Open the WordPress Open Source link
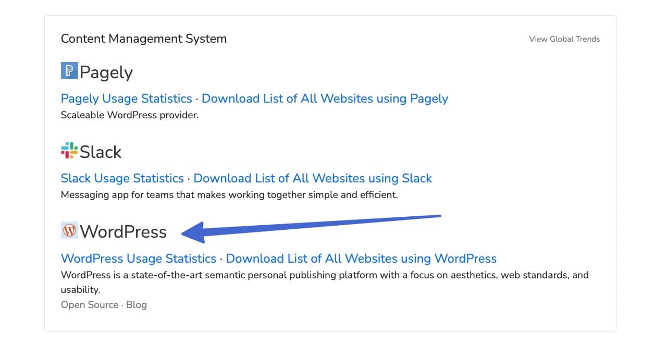 coord(89,304)
